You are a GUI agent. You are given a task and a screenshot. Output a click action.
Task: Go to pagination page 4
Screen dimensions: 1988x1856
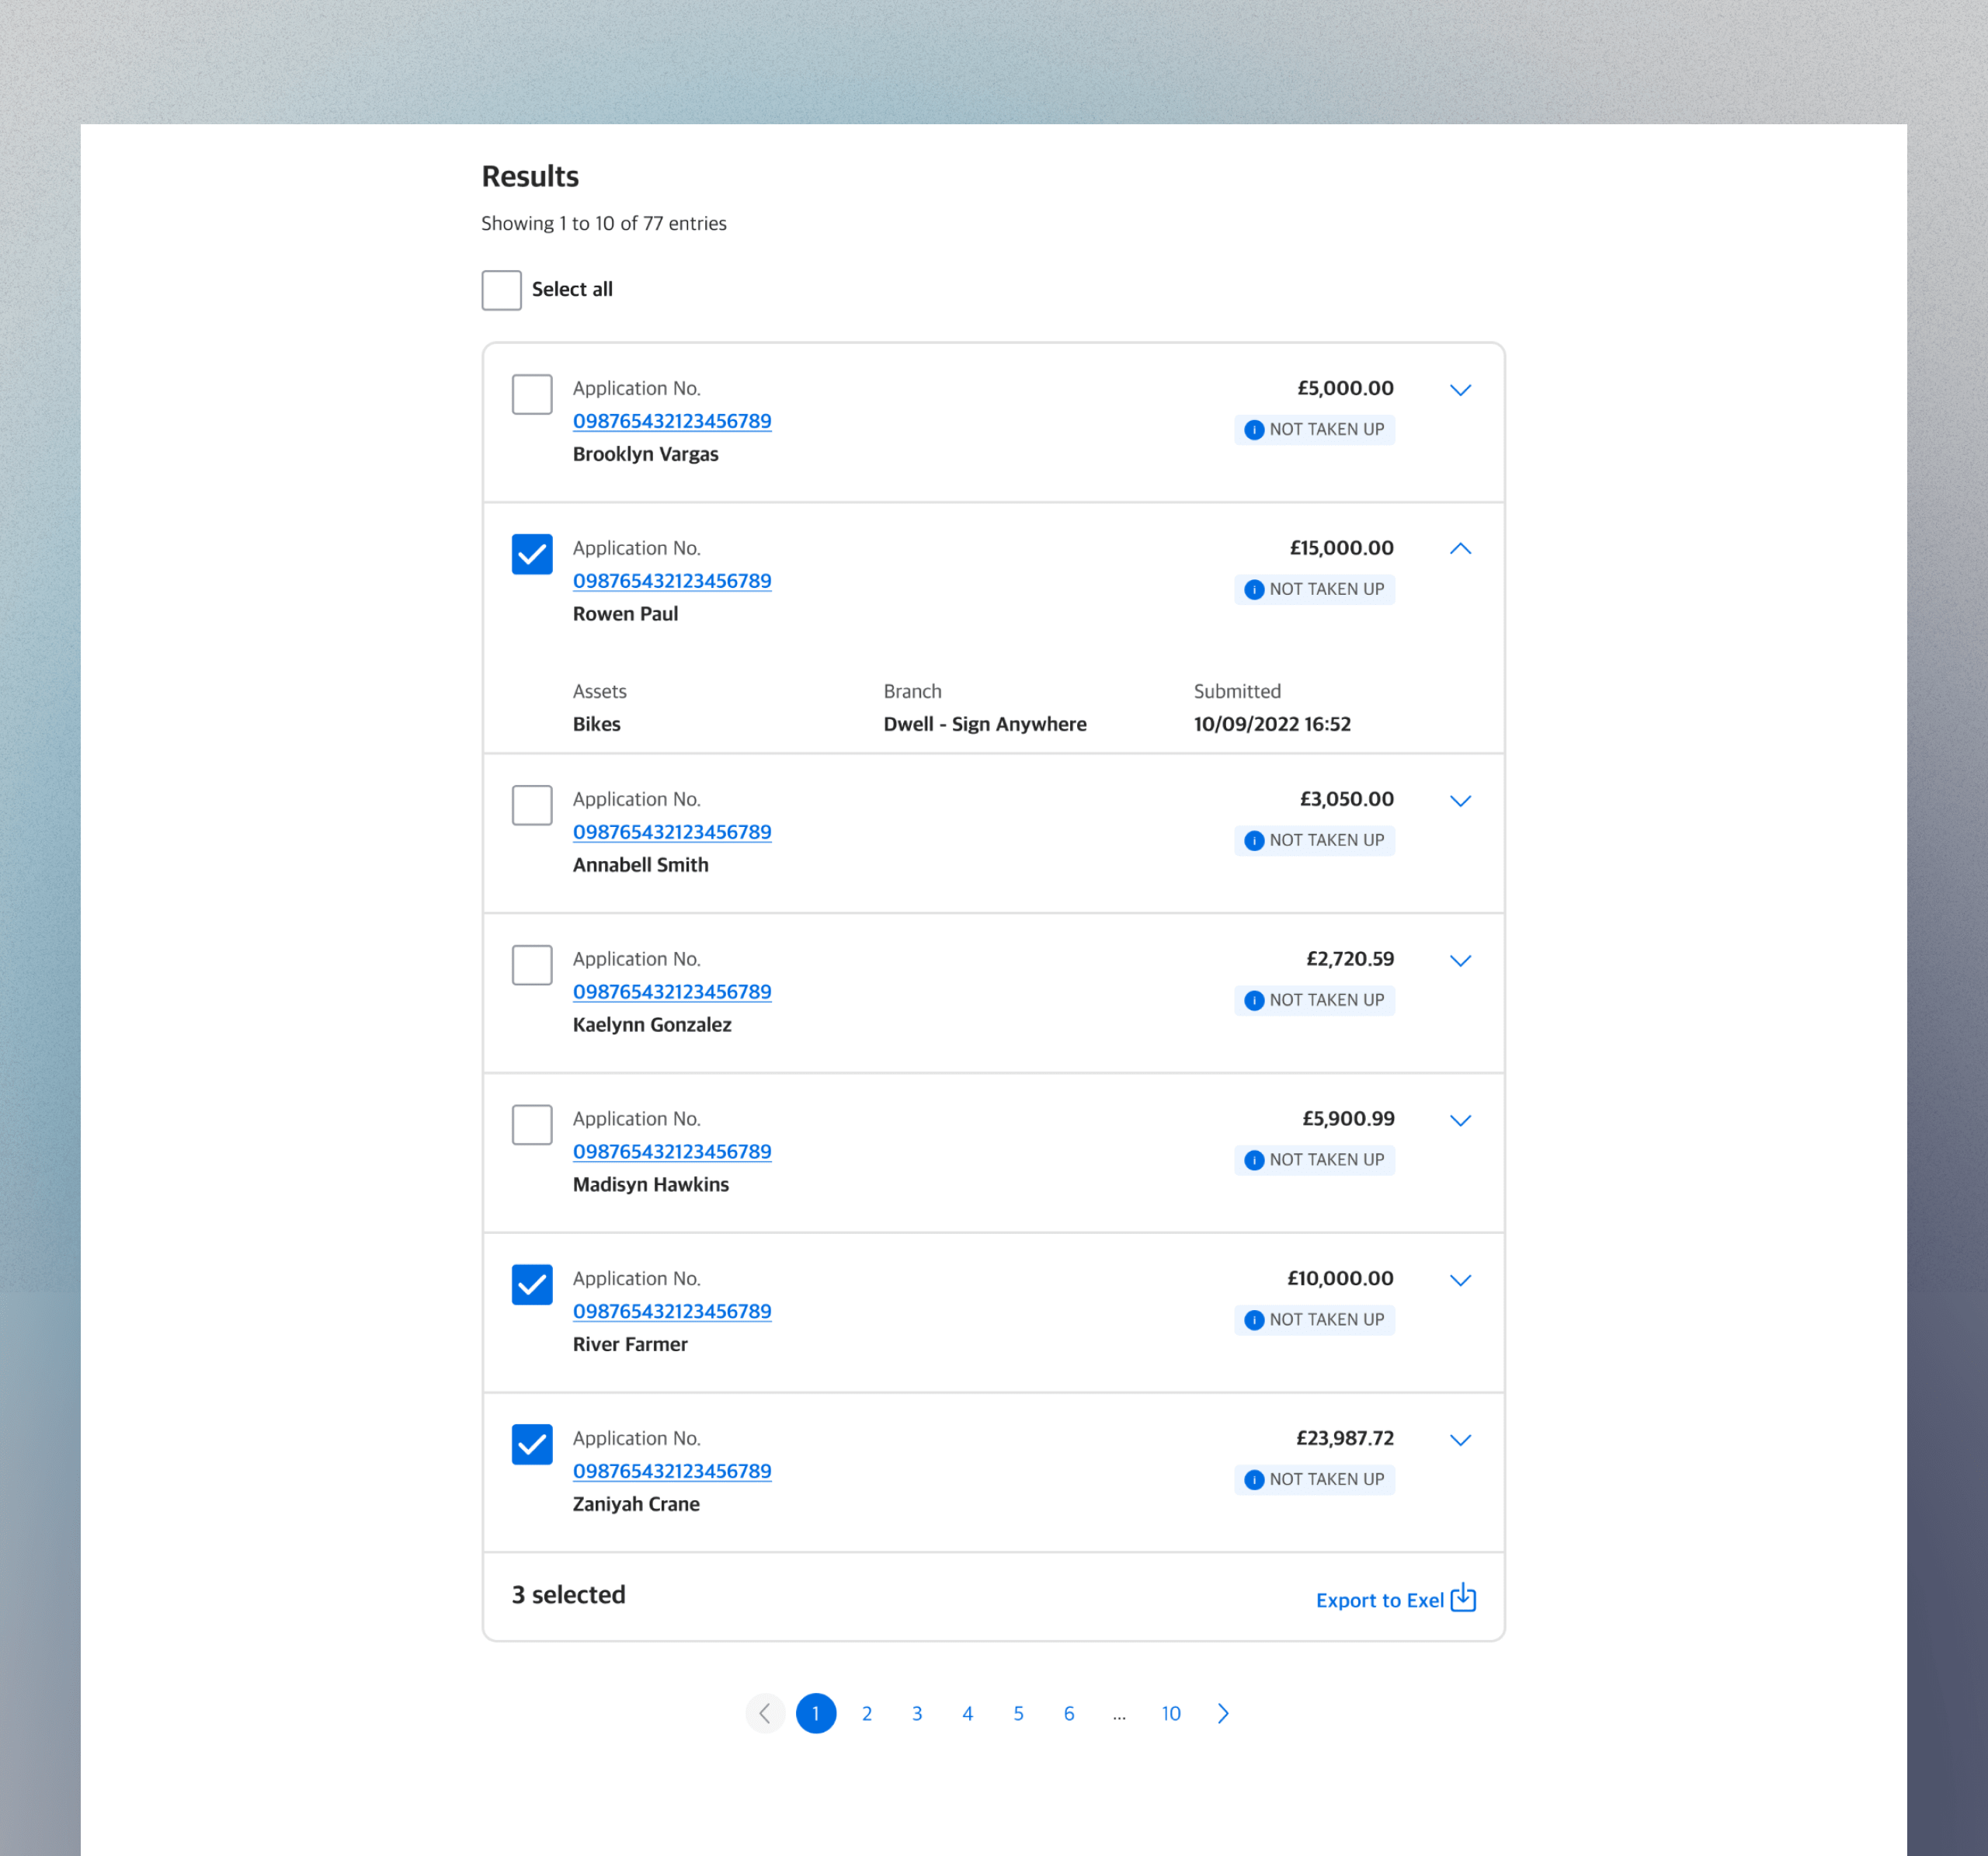pyautogui.click(x=968, y=1714)
